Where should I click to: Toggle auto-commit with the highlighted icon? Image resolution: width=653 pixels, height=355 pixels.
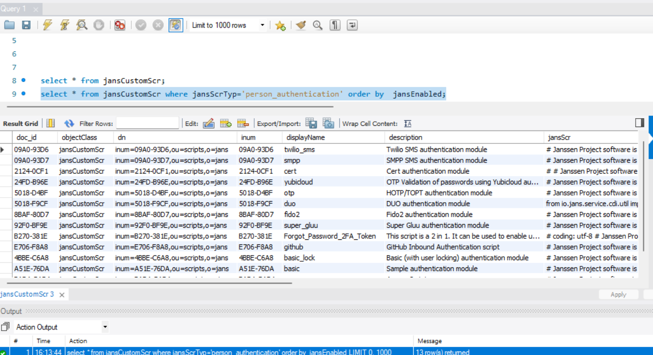click(175, 24)
